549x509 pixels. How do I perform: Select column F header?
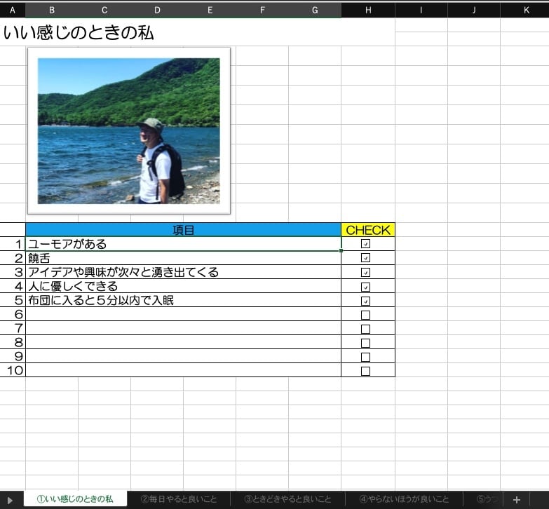coord(262,10)
